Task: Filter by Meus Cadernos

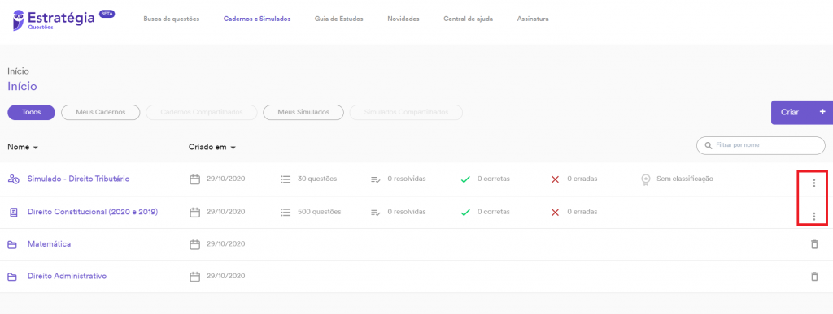Action: tap(100, 112)
